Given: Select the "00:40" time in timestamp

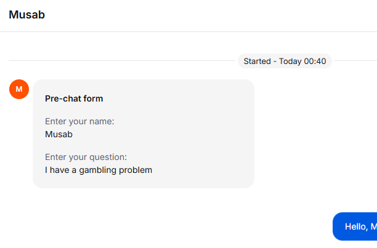Looking at the screenshot, I should click(315, 61).
